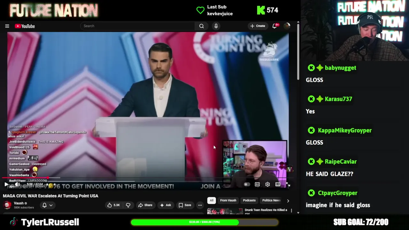Switch to theater mode
Image resolution: width=409 pixels, height=230 pixels.
(x=278, y=184)
